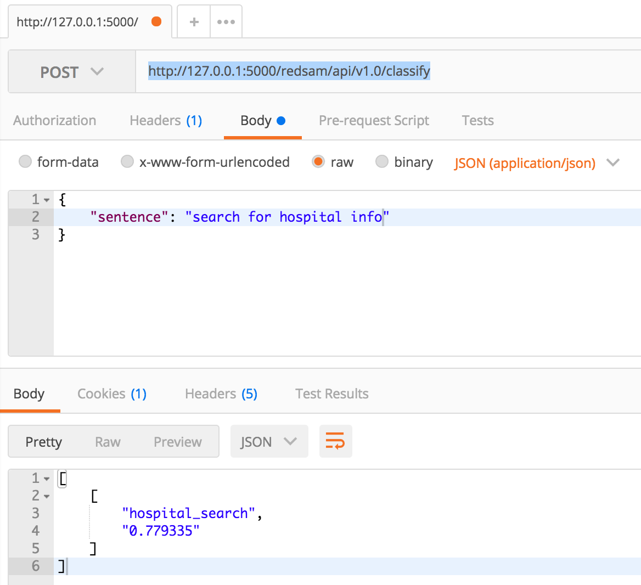Switch to the Authorization tab
This screenshot has height=585, width=641.
click(x=55, y=120)
